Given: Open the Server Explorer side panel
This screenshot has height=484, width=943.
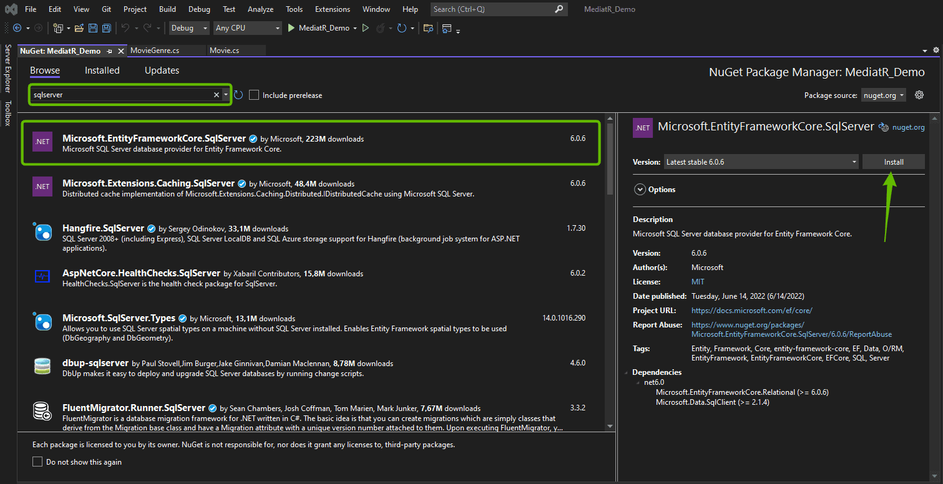Looking at the screenshot, I should point(8,68).
